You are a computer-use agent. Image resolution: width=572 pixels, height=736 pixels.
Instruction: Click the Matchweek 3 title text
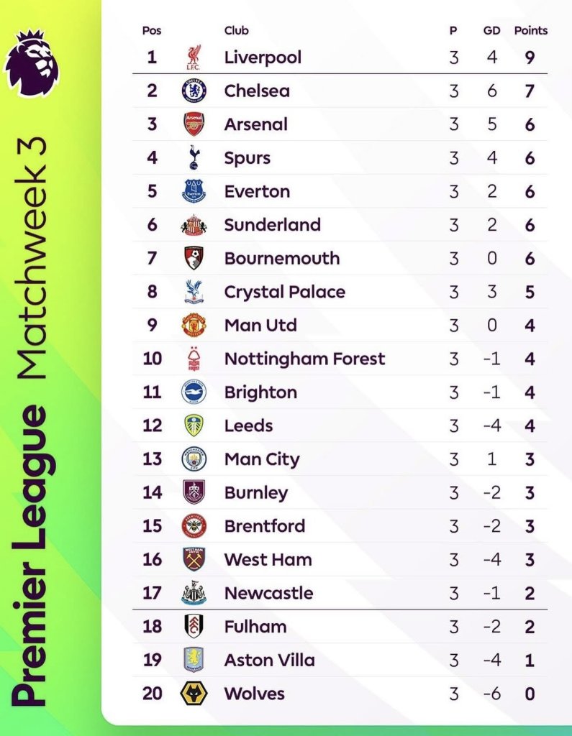coord(32,258)
